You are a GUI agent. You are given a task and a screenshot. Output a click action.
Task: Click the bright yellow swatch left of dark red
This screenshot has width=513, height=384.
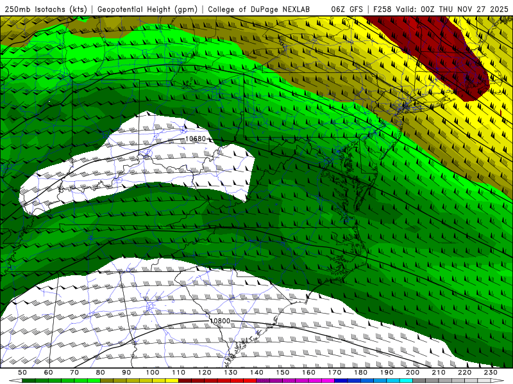point(172,381)
